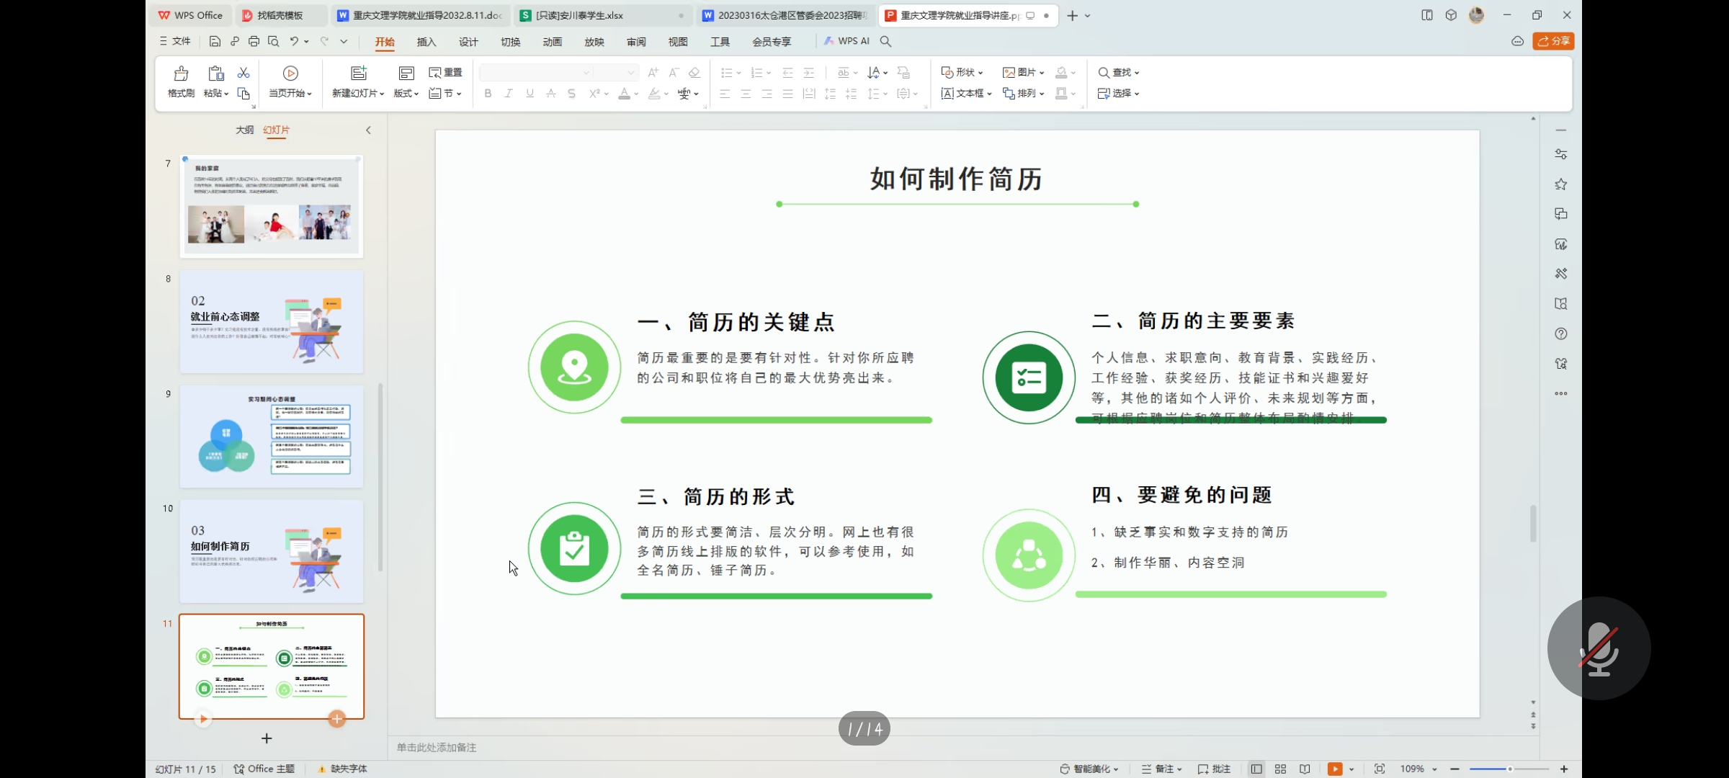Open the Insert (插入) ribbon tab
This screenshot has height=778, width=1729.
pyautogui.click(x=426, y=42)
